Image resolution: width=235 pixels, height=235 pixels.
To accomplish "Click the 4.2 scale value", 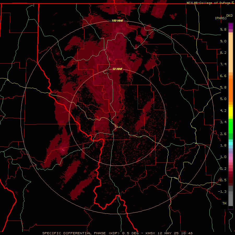I will pyautogui.click(x=223, y=111).
